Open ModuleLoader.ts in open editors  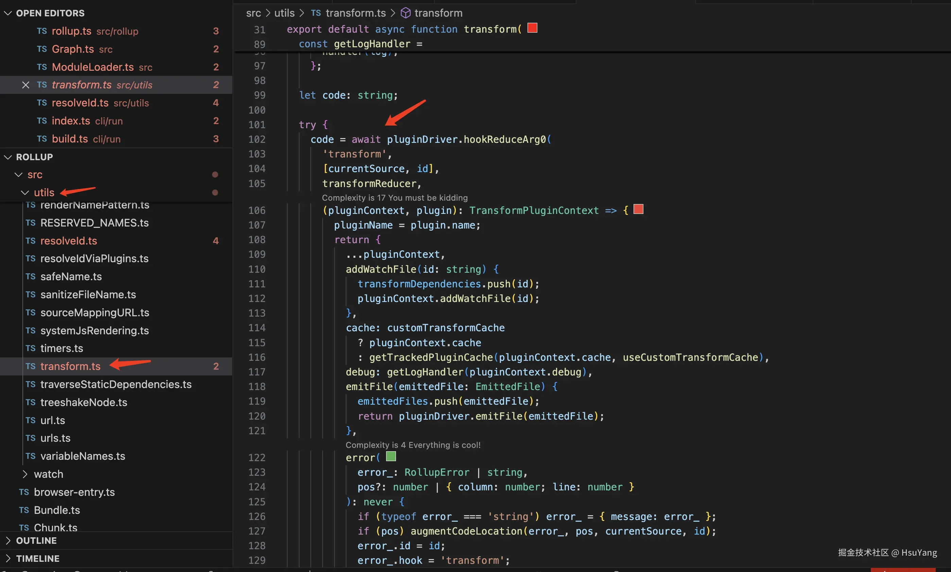(x=92, y=67)
